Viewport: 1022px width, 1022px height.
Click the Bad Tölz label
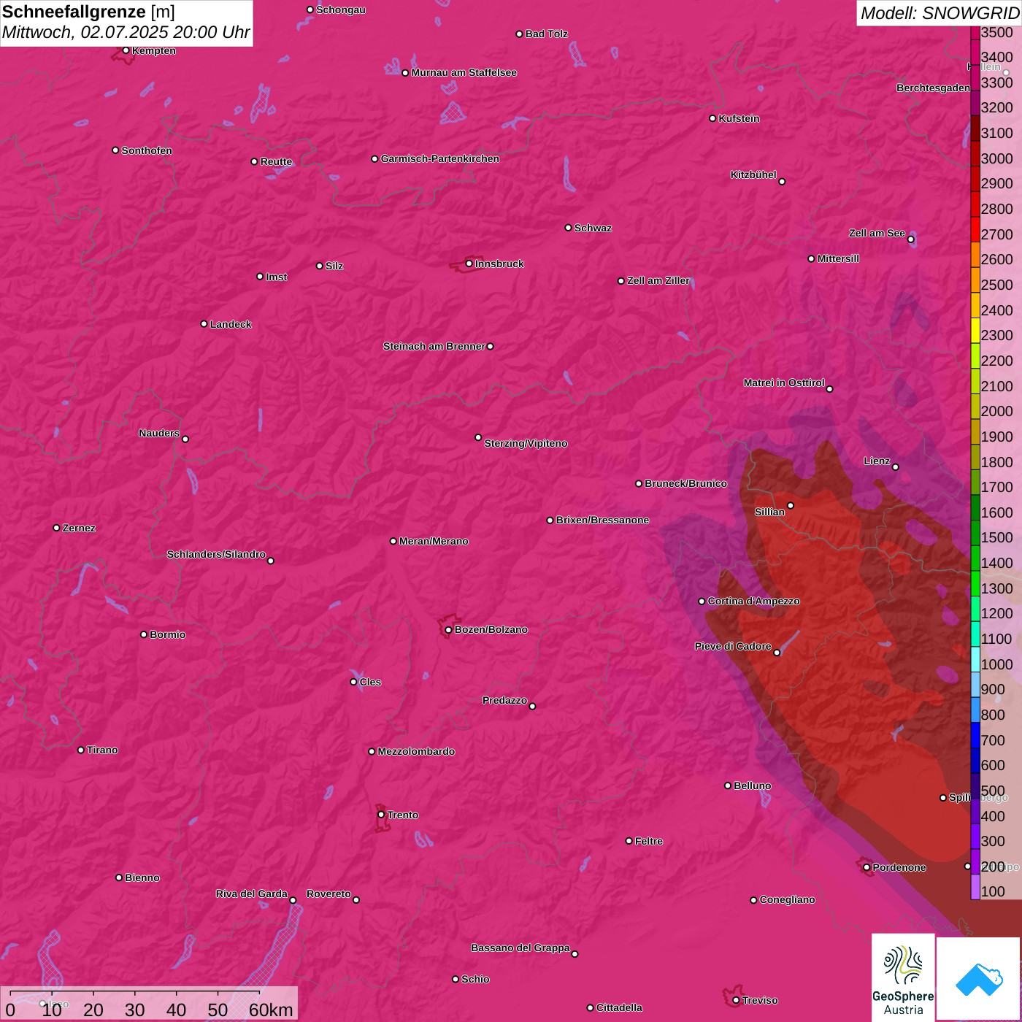click(547, 34)
